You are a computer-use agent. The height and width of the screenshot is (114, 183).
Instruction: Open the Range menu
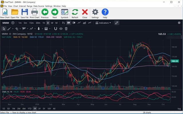pyautogui.click(x=29, y=6)
